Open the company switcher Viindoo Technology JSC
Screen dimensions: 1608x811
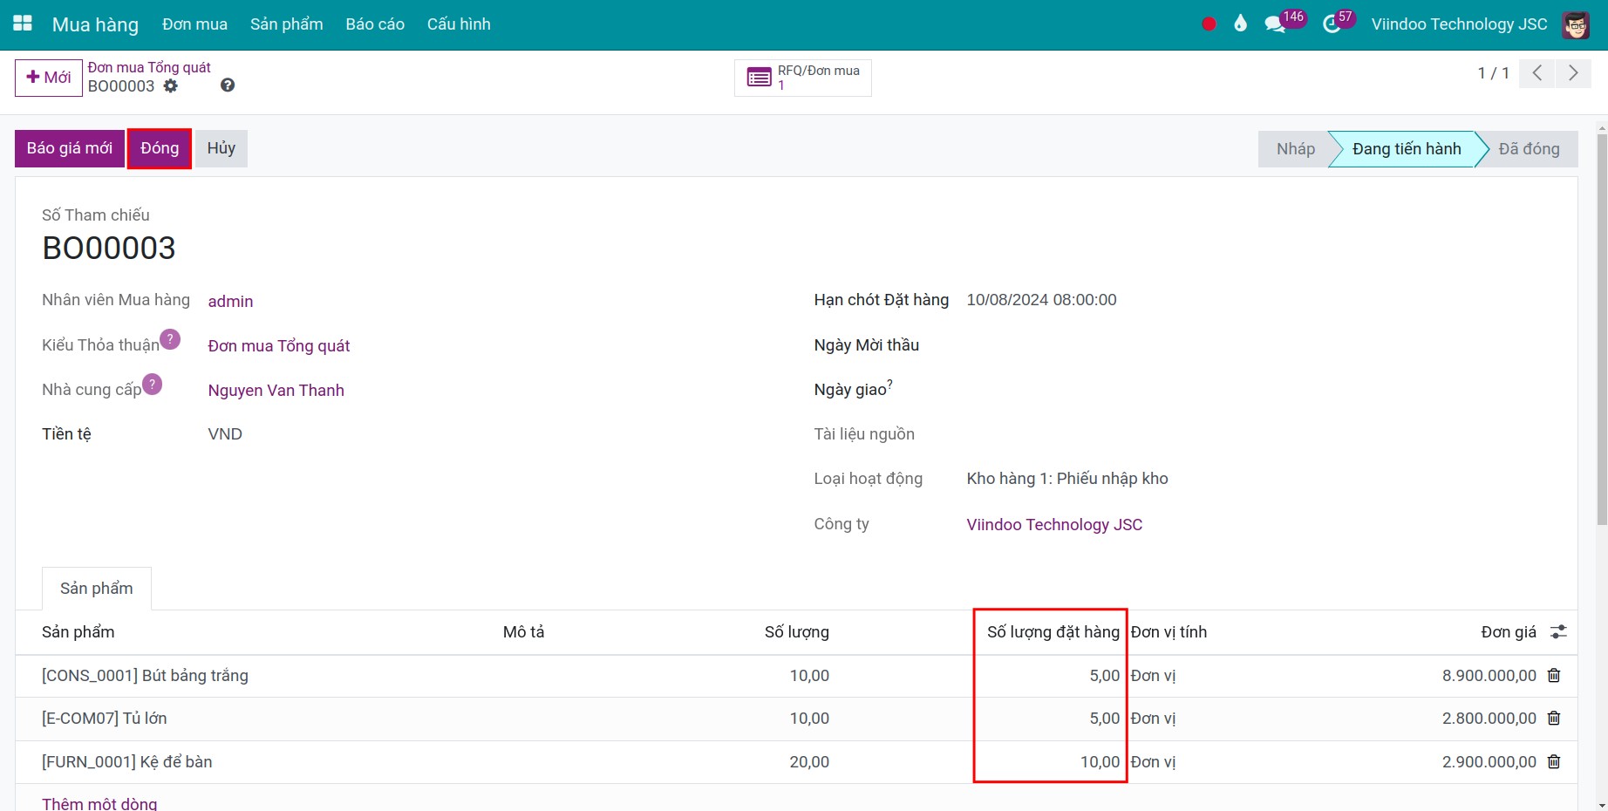coord(1459,24)
